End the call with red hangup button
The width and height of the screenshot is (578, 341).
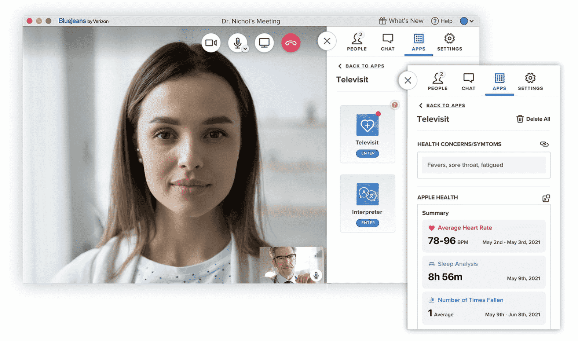(x=291, y=43)
